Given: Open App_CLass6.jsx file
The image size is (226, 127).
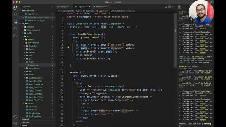Looking at the screenshot, I should click(36, 84).
